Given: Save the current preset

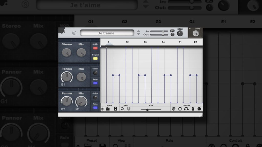Looking at the screenshot, I should [x=115, y=109].
